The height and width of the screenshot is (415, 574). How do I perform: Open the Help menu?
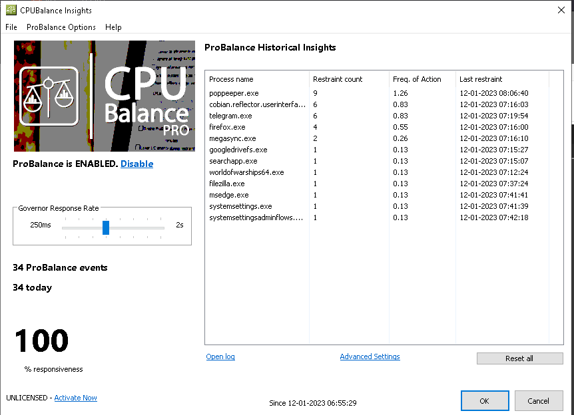point(113,27)
